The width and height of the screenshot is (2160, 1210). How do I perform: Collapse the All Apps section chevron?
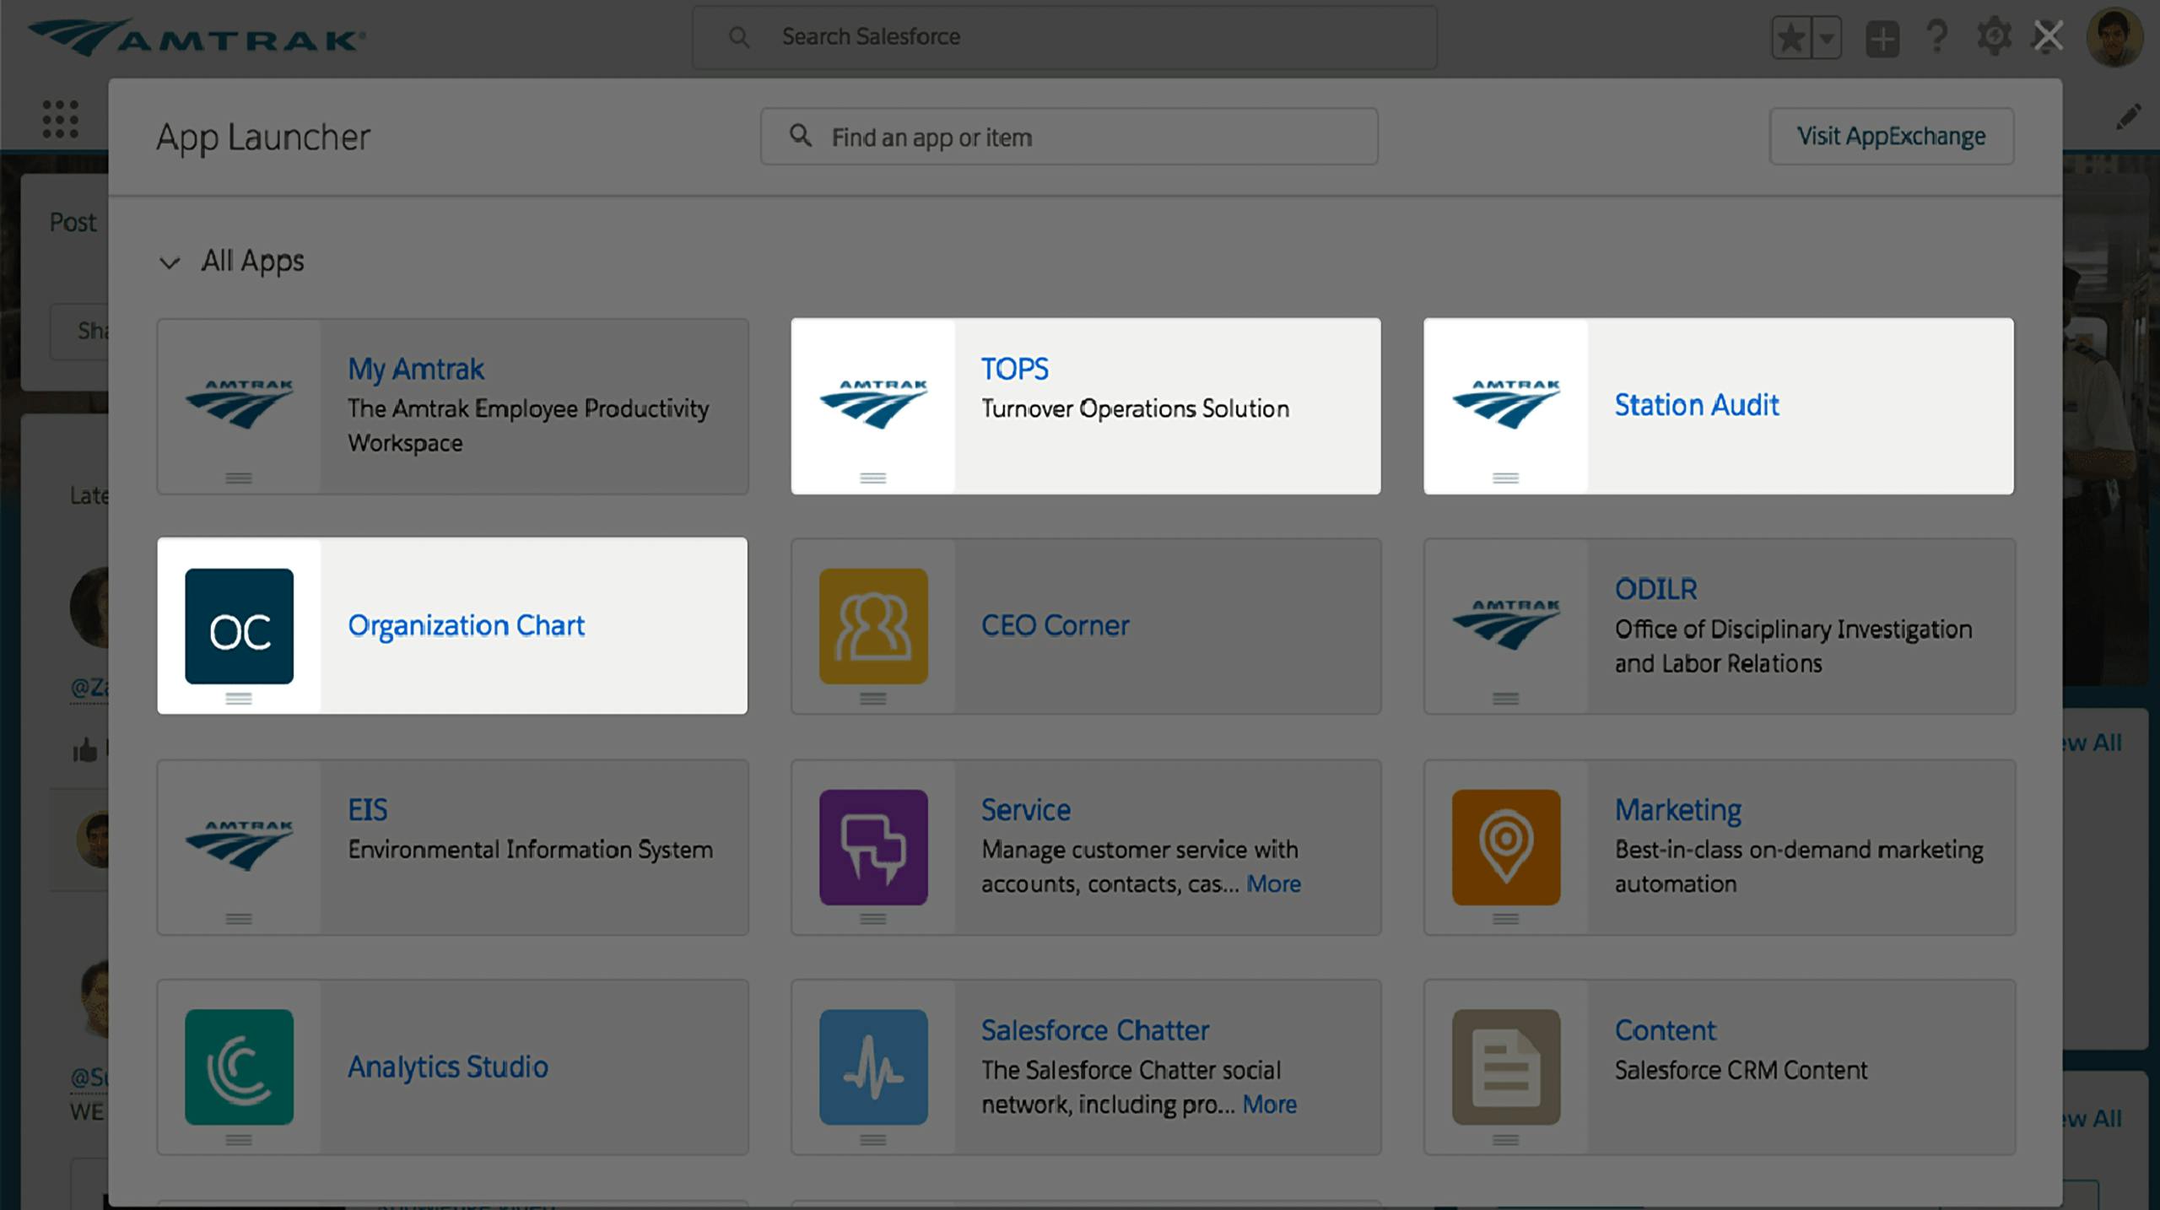tap(170, 262)
